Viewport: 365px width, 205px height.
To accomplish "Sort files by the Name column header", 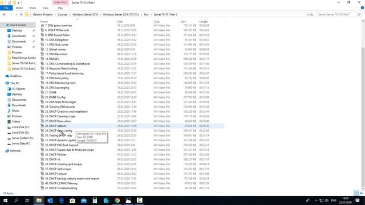I will pyautogui.click(x=44, y=22).
